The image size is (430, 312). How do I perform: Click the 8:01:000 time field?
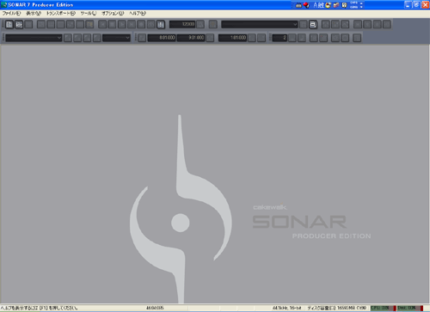tap(162, 38)
